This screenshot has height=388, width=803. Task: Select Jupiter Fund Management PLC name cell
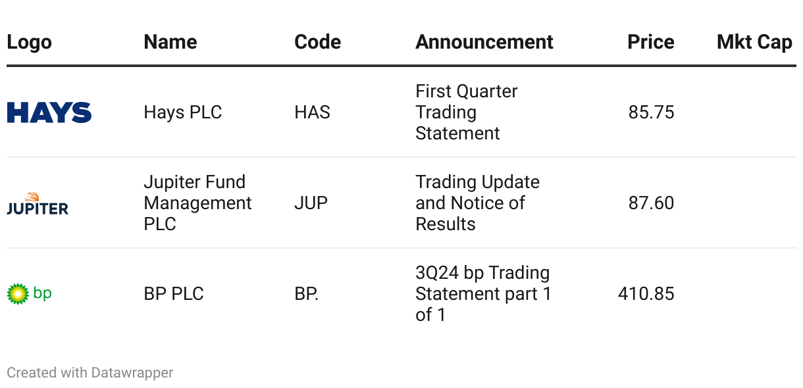tap(197, 203)
